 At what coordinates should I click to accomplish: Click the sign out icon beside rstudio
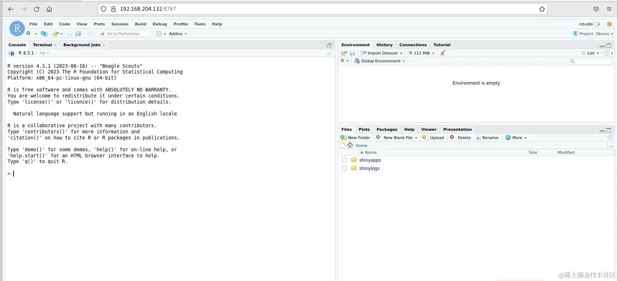coord(598,24)
